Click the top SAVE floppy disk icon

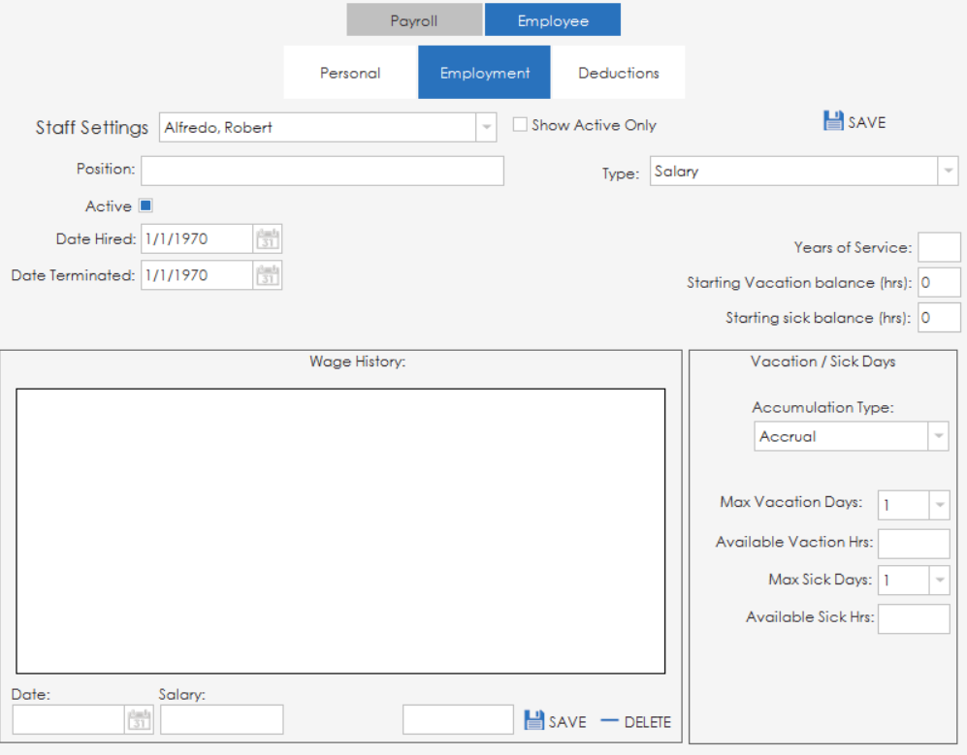click(832, 120)
